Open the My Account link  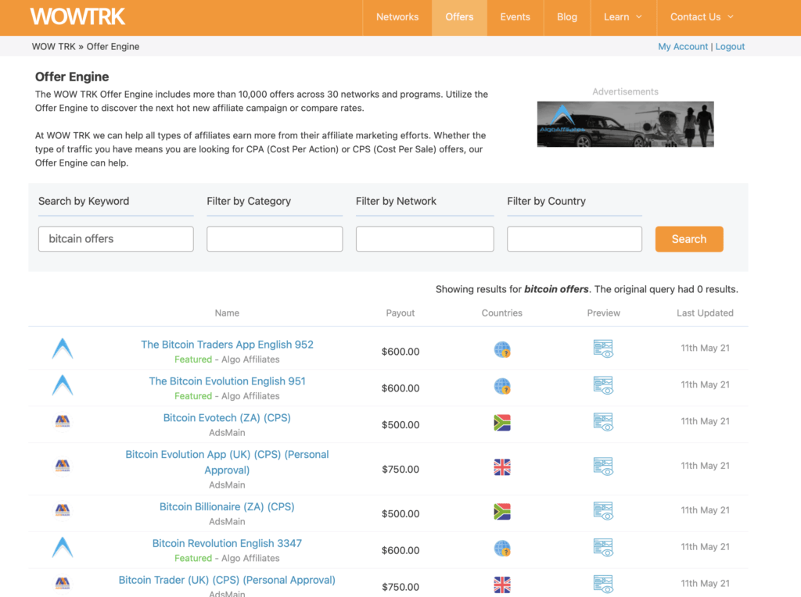tap(682, 47)
